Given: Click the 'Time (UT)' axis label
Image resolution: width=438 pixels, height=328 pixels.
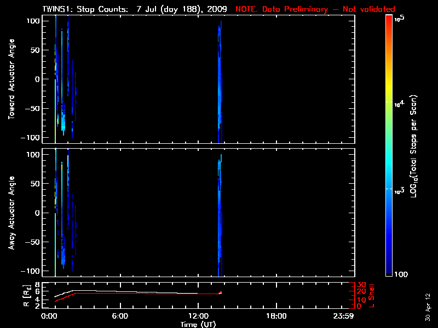Looking at the screenshot, I should point(198,324).
